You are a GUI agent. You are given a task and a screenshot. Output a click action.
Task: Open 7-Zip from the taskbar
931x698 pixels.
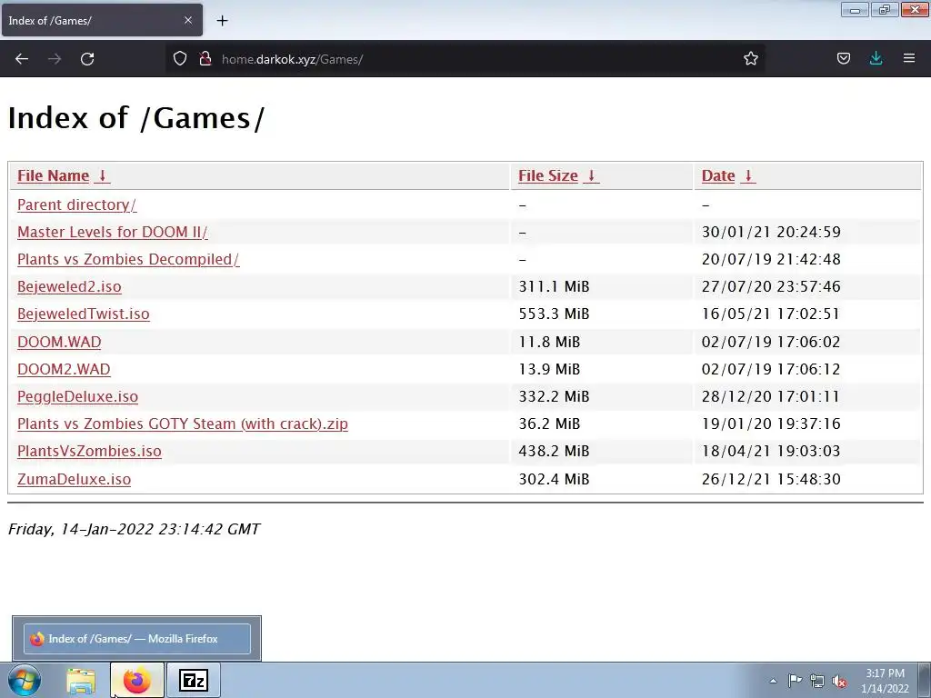194,680
